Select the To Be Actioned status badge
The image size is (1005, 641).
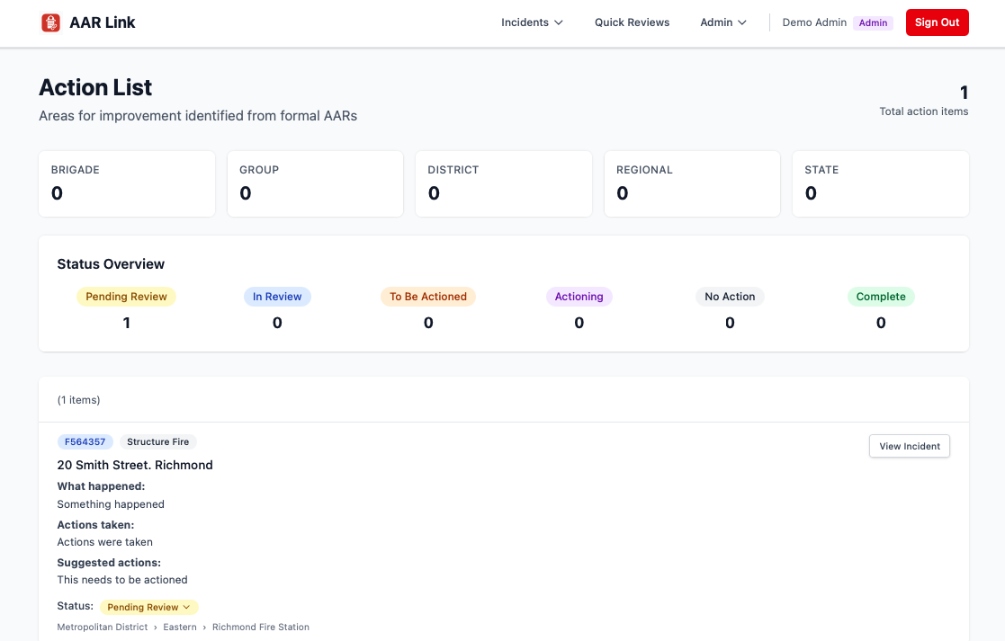[x=428, y=296]
